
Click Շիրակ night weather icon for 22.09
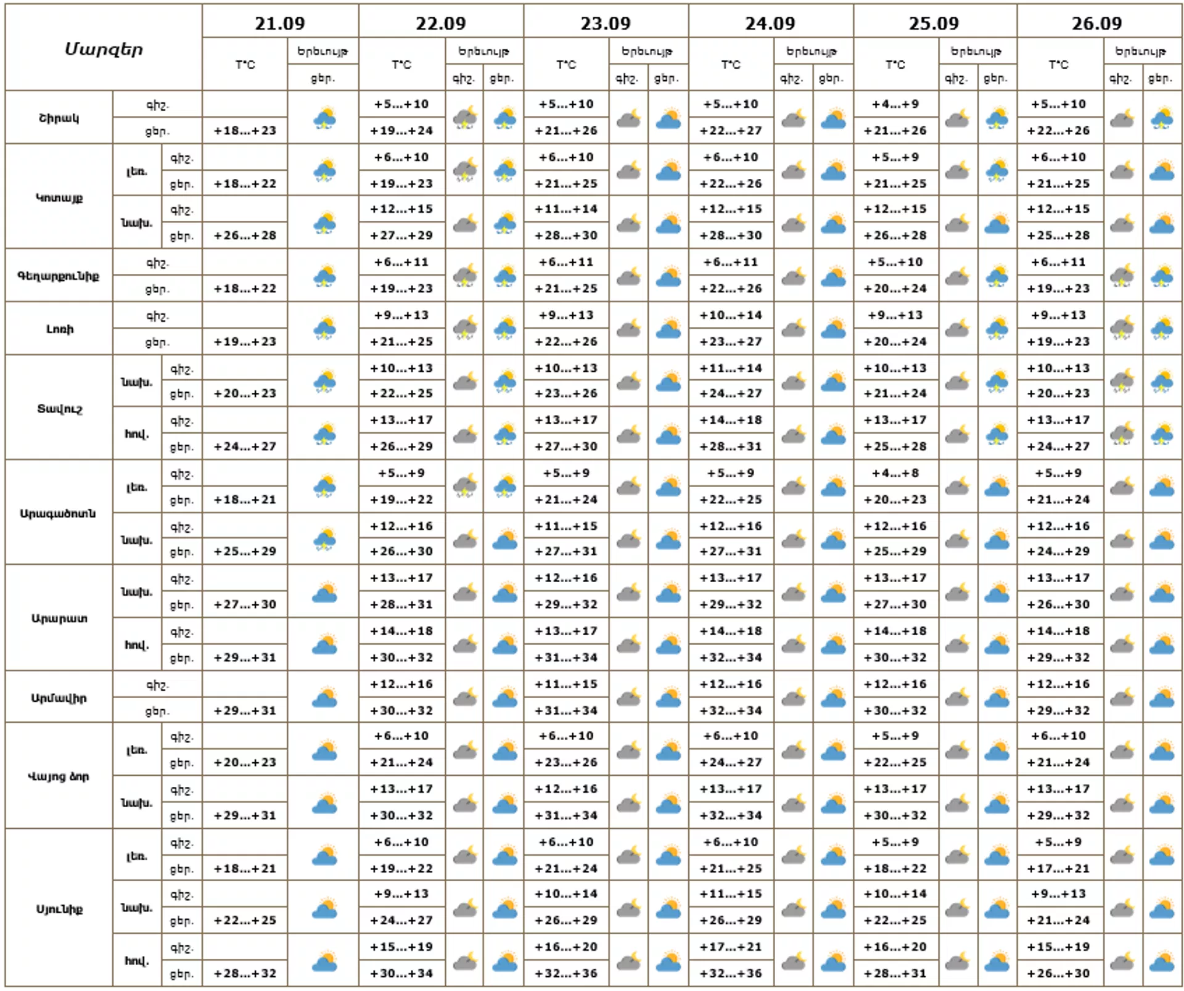point(465,118)
